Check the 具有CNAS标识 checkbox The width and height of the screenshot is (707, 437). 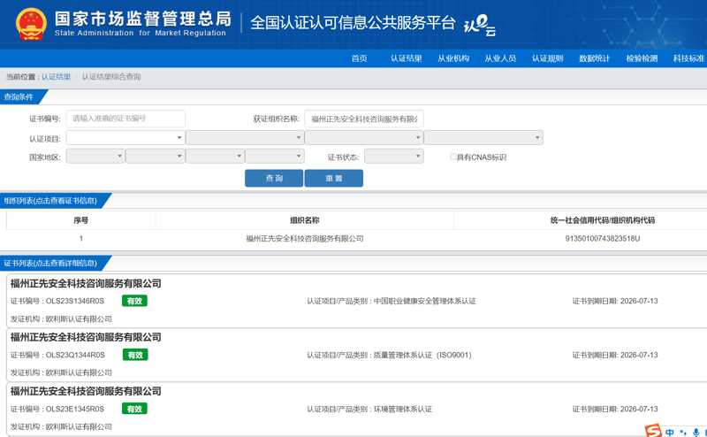(x=453, y=157)
